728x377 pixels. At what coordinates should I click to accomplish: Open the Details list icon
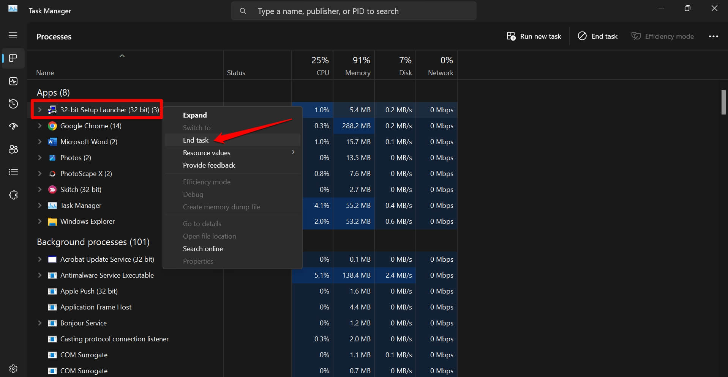click(13, 172)
